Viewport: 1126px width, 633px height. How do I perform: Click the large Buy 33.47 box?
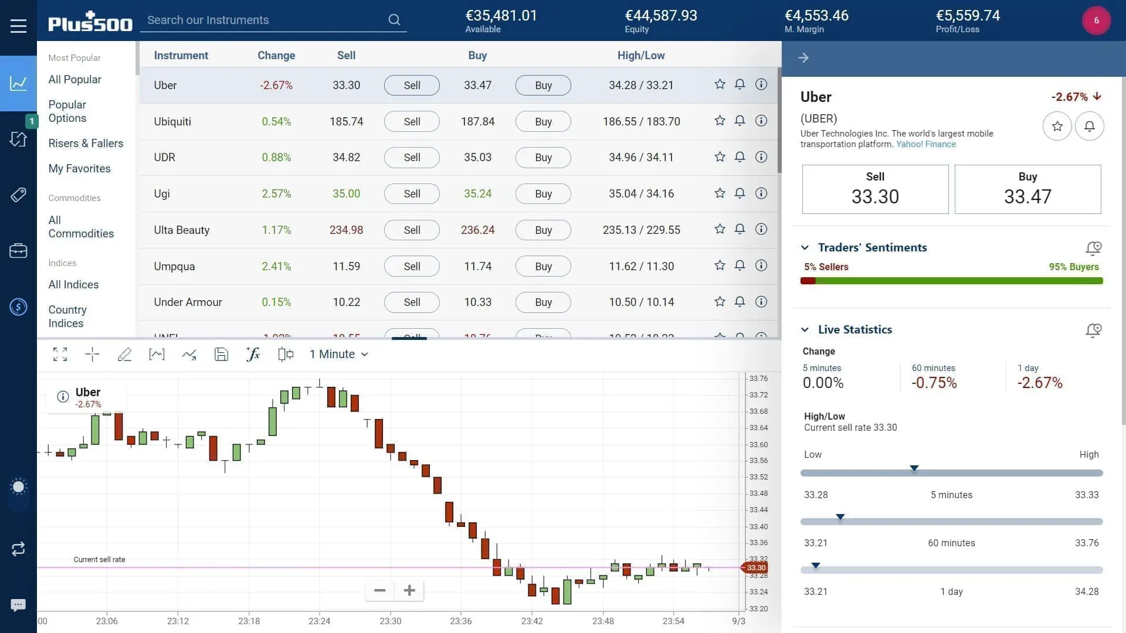[x=1027, y=189]
